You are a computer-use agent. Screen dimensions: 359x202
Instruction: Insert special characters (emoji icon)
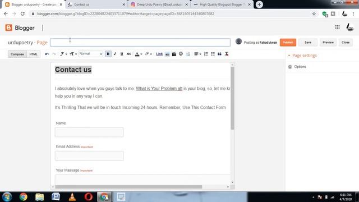click(x=181, y=54)
